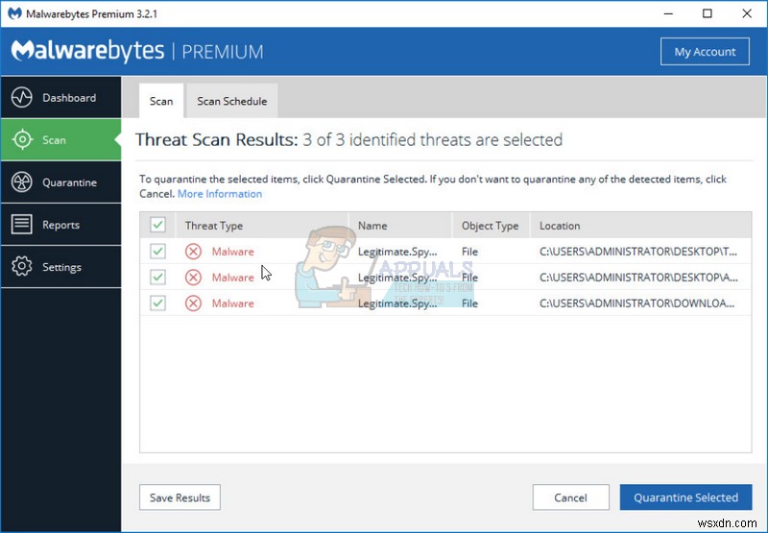The width and height of the screenshot is (768, 533).
Task: Click the Reports document icon in sidebar
Action: [22, 225]
